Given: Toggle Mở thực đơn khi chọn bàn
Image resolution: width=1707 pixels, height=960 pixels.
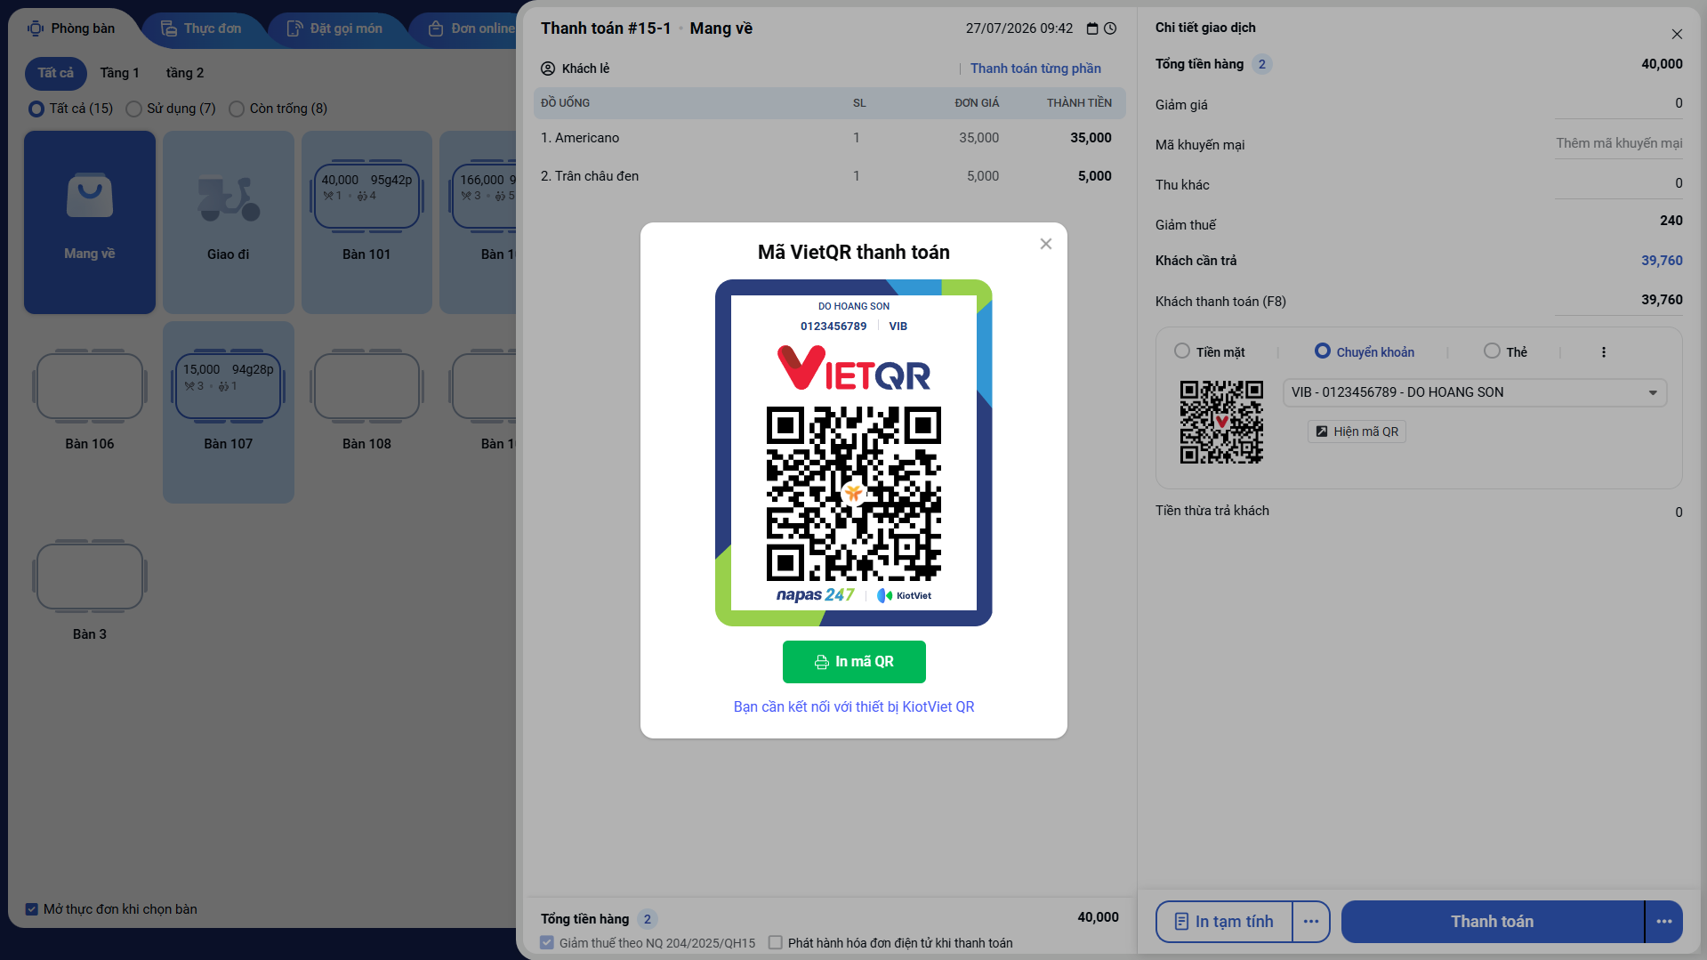Looking at the screenshot, I should coord(32,909).
